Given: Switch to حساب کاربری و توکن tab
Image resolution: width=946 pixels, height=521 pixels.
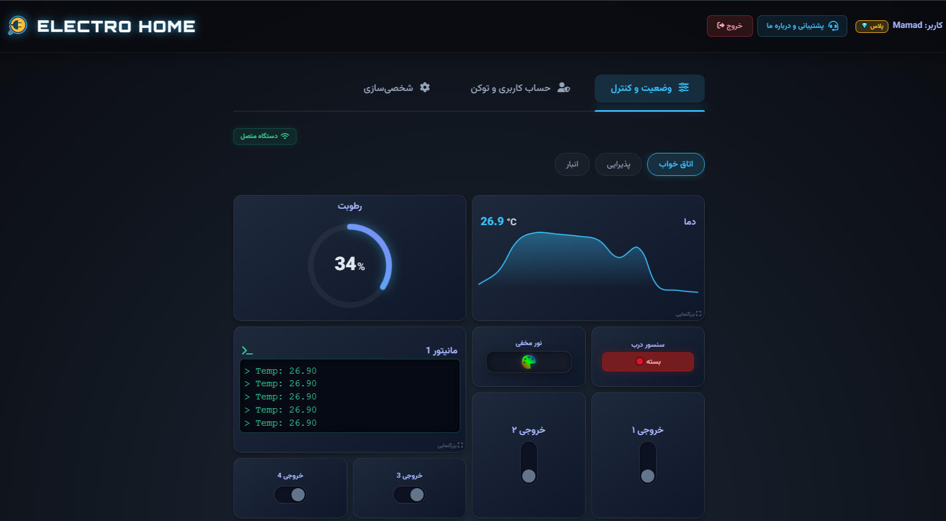Looking at the screenshot, I should pyautogui.click(x=520, y=88).
